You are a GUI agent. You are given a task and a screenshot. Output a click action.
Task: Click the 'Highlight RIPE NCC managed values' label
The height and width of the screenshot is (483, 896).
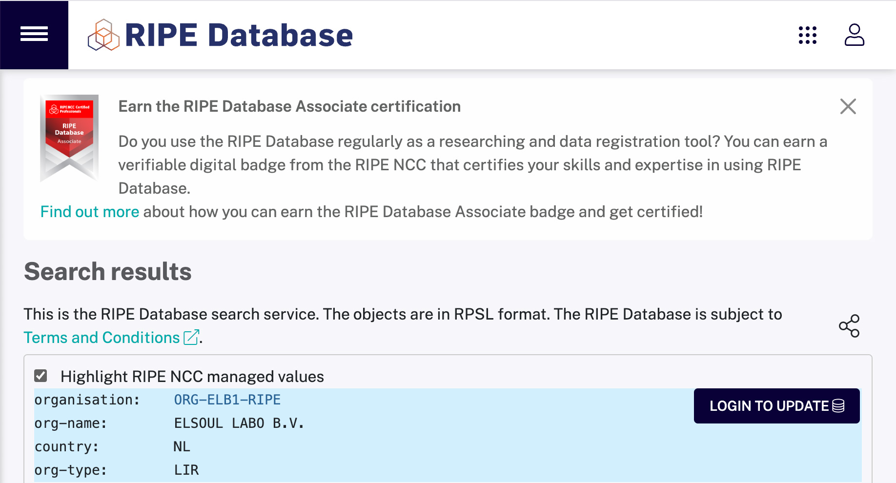[192, 377]
